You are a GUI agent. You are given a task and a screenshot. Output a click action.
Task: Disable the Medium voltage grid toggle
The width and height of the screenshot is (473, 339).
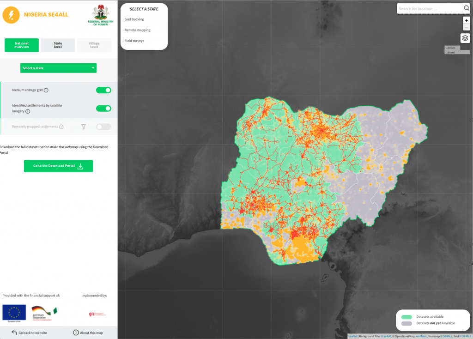(103, 90)
